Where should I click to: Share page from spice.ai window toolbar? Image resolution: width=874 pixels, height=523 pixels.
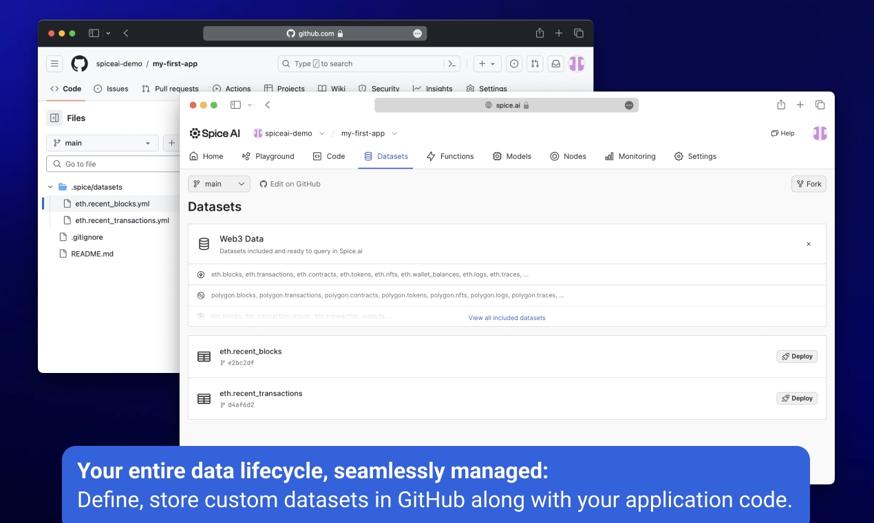pos(781,105)
